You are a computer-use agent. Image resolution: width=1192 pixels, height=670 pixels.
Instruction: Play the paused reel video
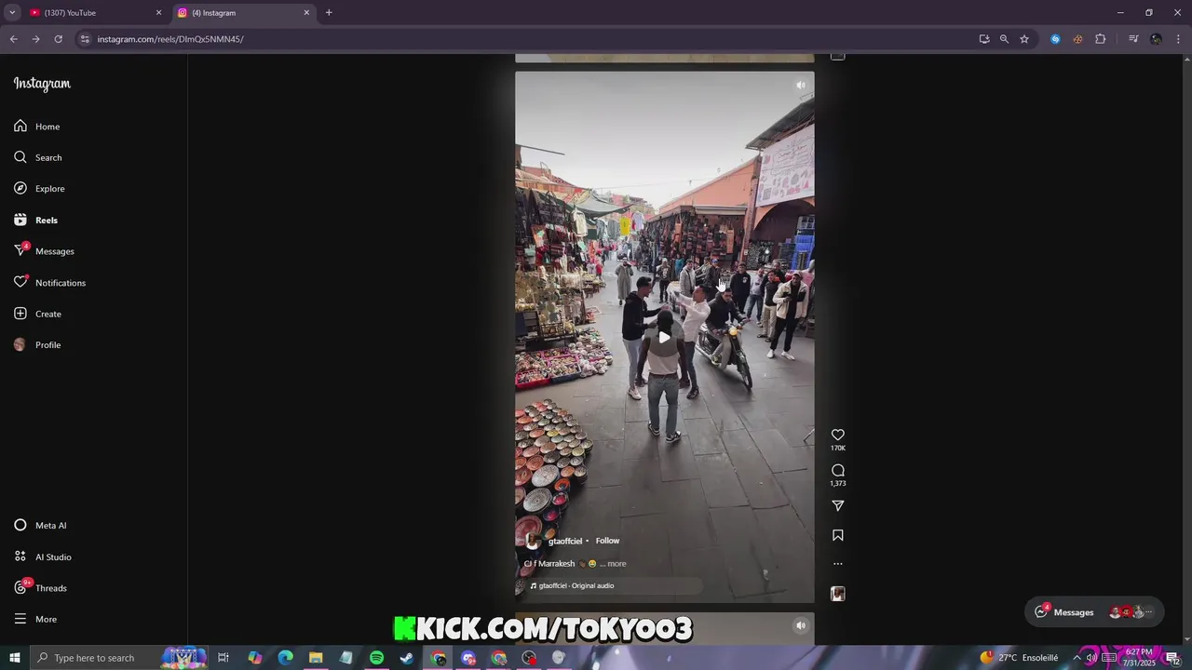coord(664,337)
